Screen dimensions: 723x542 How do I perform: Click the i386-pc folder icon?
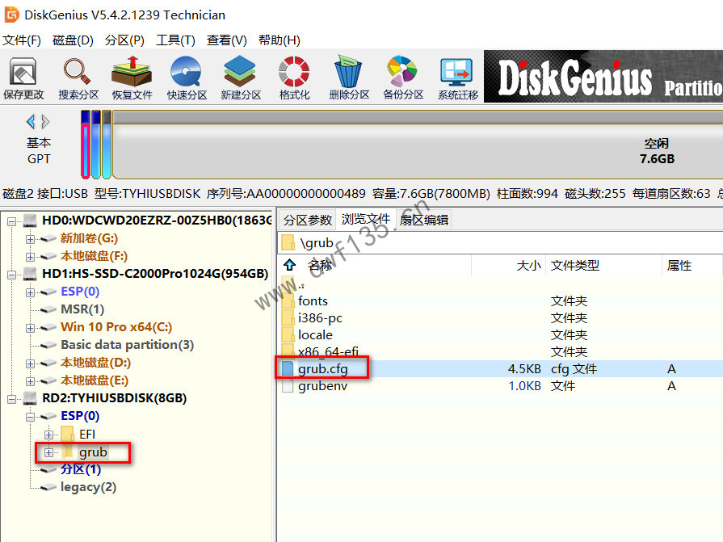[288, 318]
